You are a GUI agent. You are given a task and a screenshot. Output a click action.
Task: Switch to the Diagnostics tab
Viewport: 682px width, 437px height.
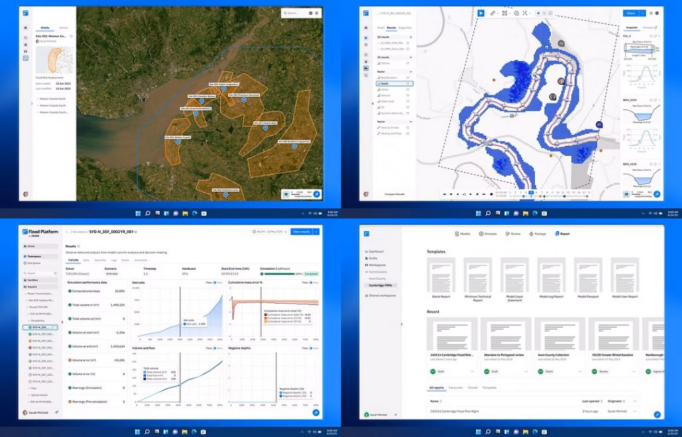[x=405, y=28]
